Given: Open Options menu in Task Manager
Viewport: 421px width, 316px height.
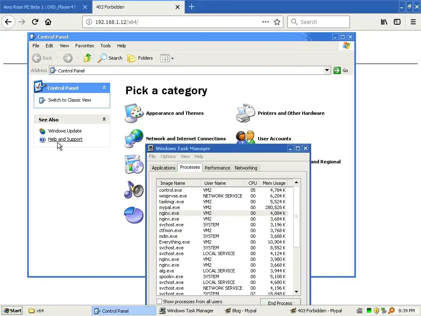Looking at the screenshot, I should 168,156.
